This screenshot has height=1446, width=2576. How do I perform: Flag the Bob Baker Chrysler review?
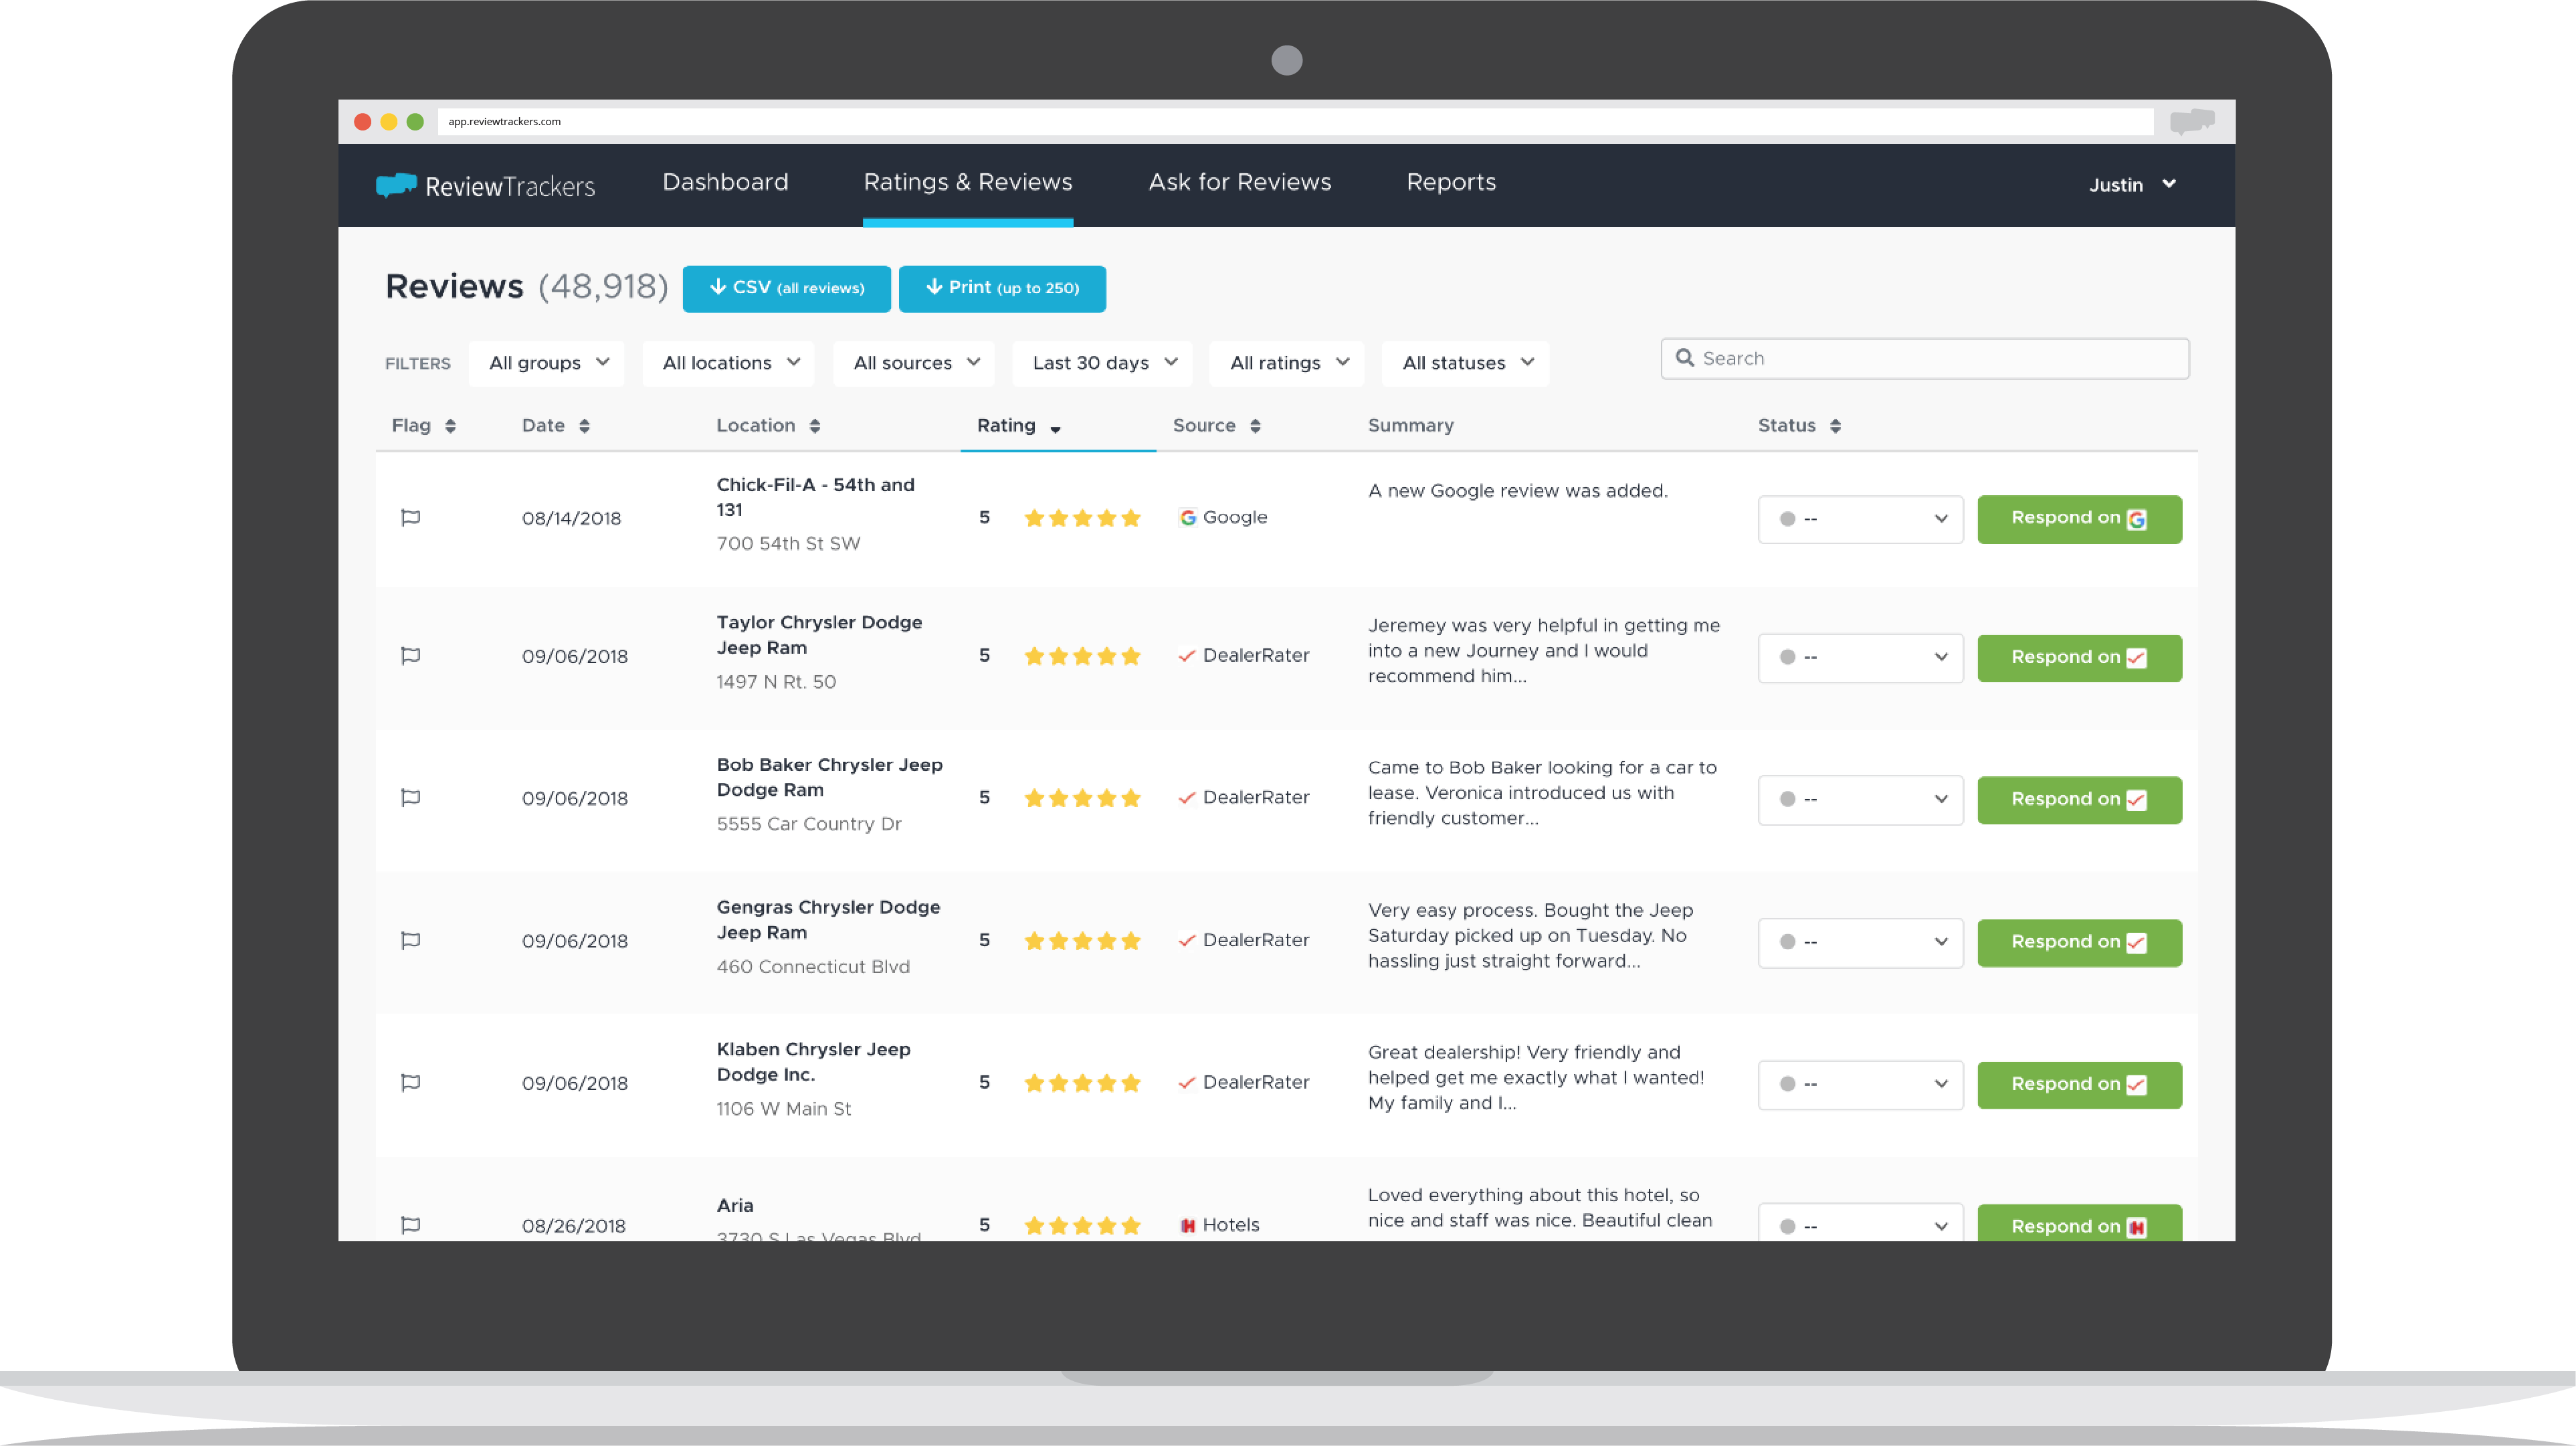pyautogui.click(x=410, y=798)
